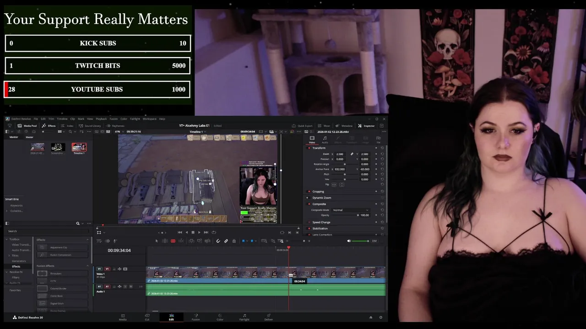Click the Stop button in viewer transport

(x=193, y=232)
